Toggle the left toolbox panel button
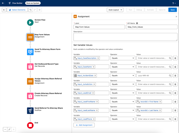179x133 pixels. 4,10
